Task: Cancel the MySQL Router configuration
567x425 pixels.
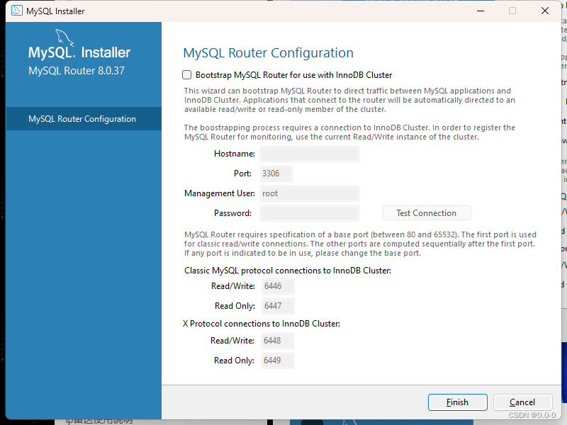Action: click(522, 402)
